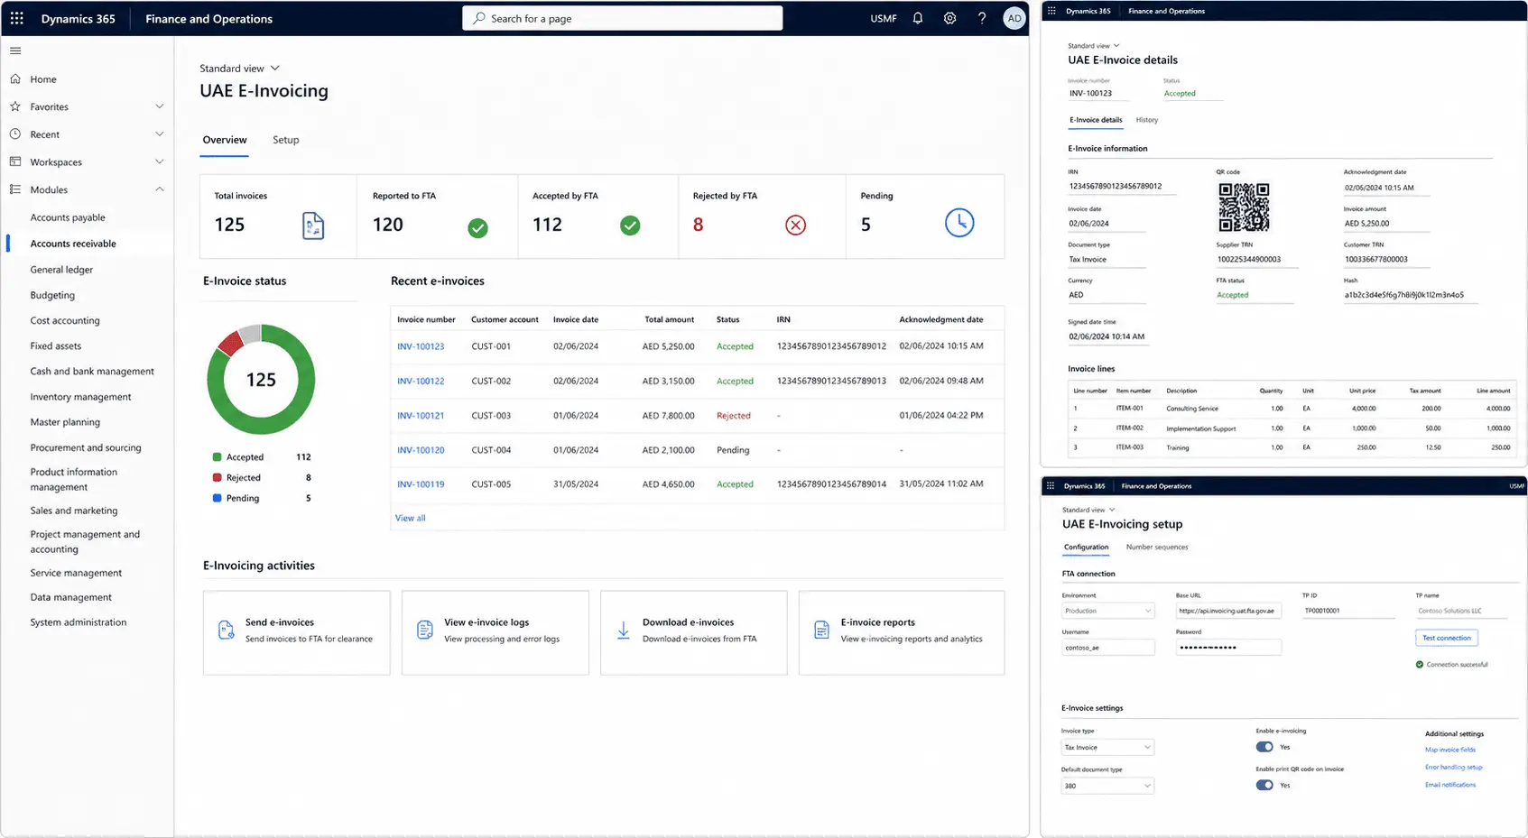The height and width of the screenshot is (838, 1528).
Task: Select the Configuration tab in setup window
Action: click(x=1086, y=547)
